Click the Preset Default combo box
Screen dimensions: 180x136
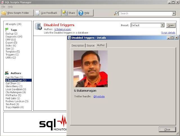[147, 25]
